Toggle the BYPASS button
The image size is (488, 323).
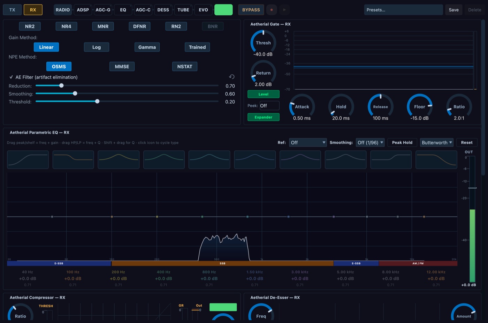pos(251,10)
